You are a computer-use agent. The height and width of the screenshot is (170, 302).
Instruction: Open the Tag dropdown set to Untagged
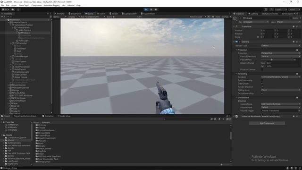(x=256, y=22)
